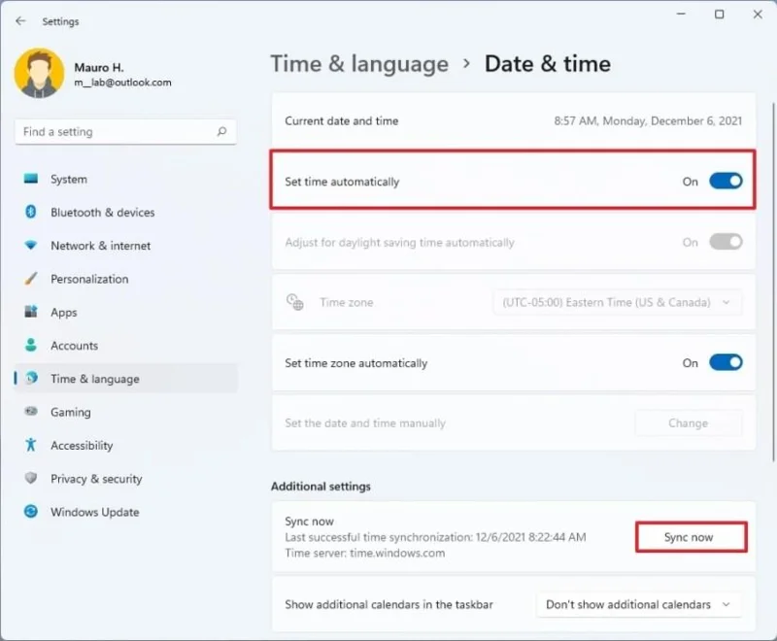Screen dimensions: 777x641
Task: Toggle Set time automatically switch
Action: pyautogui.click(x=726, y=181)
